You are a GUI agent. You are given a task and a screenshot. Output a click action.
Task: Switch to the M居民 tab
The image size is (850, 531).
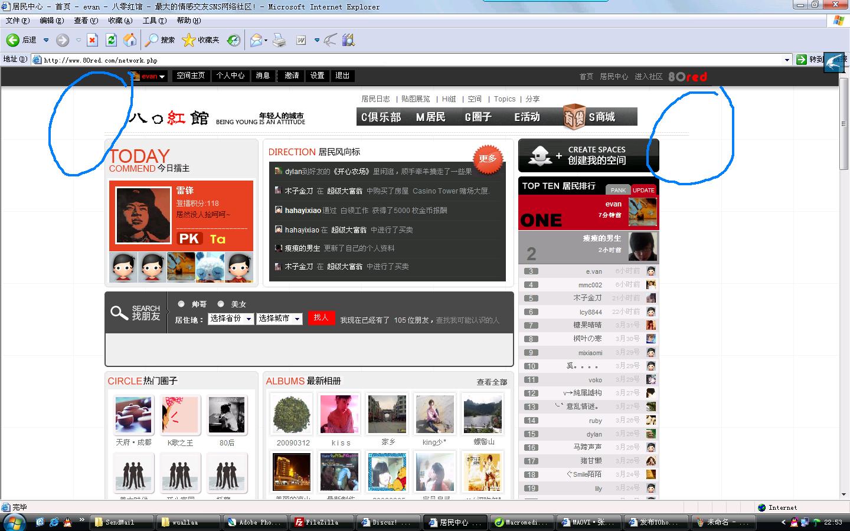431,117
